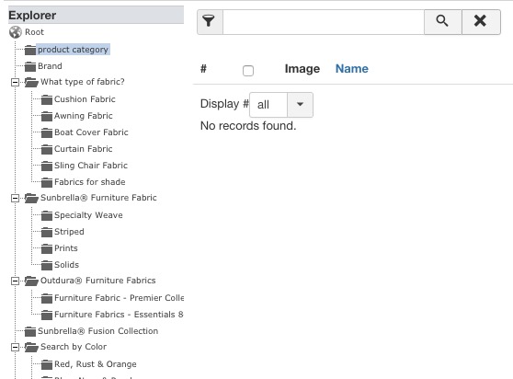This screenshot has height=379, width=513.
Task: Select the Boat Cover Fabric label
Action: pyautogui.click(x=91, y=132)
